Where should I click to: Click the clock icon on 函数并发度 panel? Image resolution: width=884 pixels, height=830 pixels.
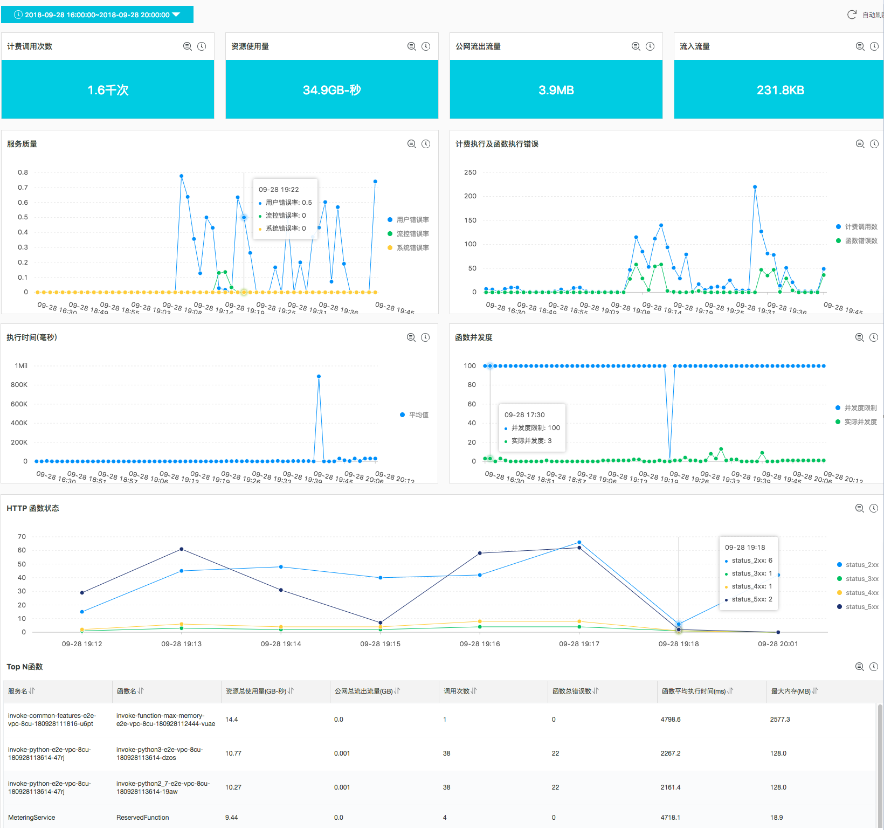click(x=874, y=337)
